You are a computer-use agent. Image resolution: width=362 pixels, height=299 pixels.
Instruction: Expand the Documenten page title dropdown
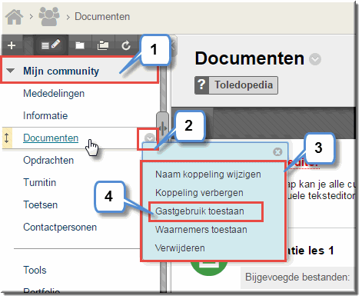[315, 59]
